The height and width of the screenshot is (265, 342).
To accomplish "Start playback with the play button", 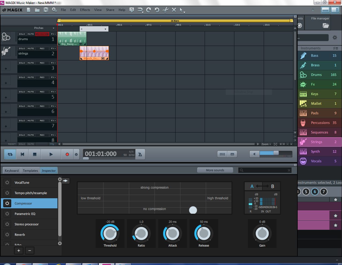I will (x=51, y=154).
